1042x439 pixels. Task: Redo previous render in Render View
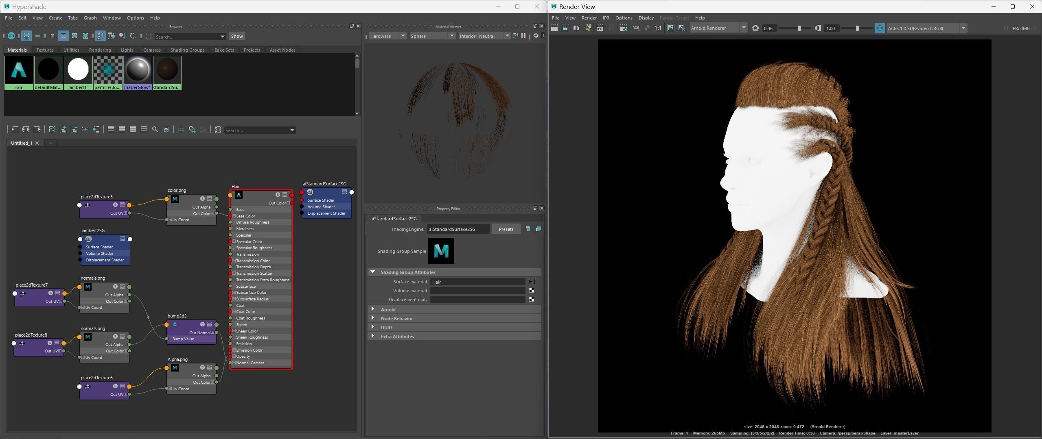(x=554, y=28)
